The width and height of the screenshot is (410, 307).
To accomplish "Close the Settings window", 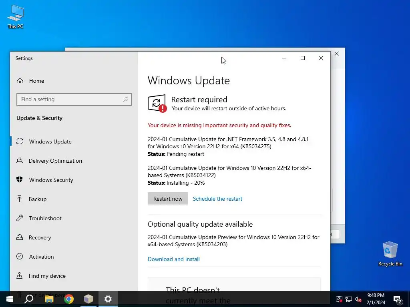I will pos(321,58).
